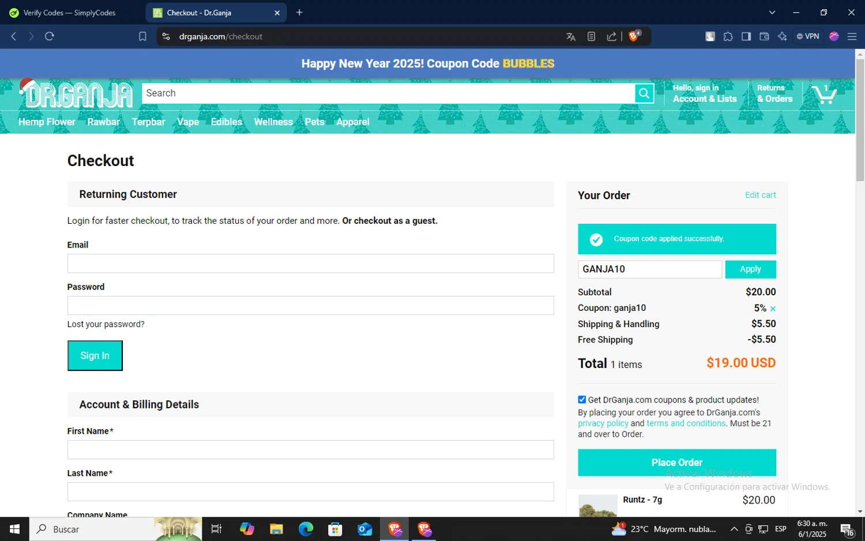Expand the system tray hidden icons chevron
865x541 pixels.
pyautogui.click(x=734, y=529)
